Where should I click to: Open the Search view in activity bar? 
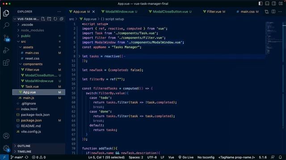tap(6, 25)
